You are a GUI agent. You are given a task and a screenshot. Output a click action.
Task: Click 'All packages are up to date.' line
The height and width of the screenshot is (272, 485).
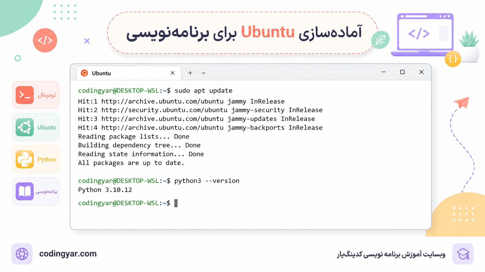(131, 163)
